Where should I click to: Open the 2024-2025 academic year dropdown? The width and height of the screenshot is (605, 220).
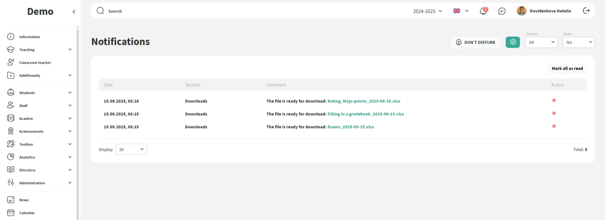coord(428,11)
